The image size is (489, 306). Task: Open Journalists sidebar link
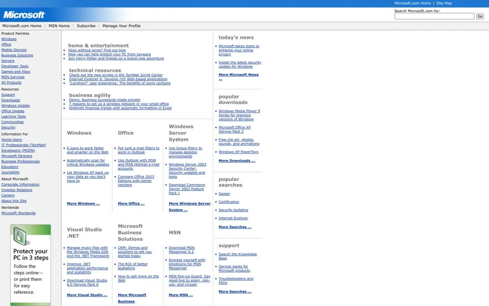(10, 172)
